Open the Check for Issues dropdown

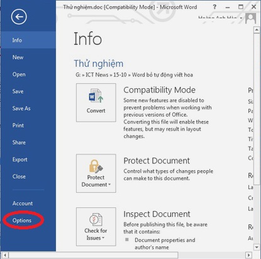pos(96,227)
